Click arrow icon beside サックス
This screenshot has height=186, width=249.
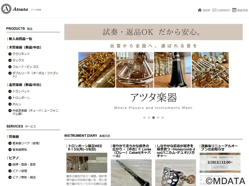(10, 60)
